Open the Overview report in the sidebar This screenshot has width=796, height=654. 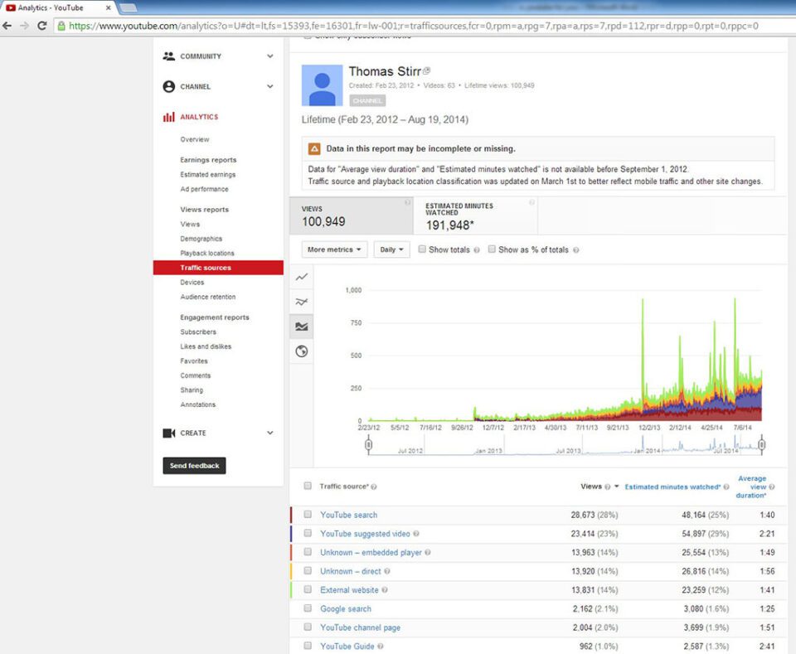[x=194, y=139]
